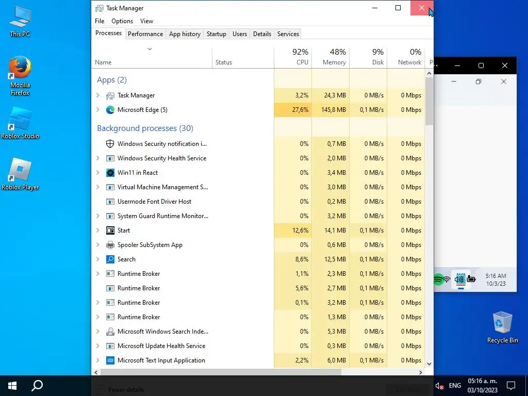Click the Win11 in React icon
This screenshot has height=396, width=528.
(x=110, y=173)
